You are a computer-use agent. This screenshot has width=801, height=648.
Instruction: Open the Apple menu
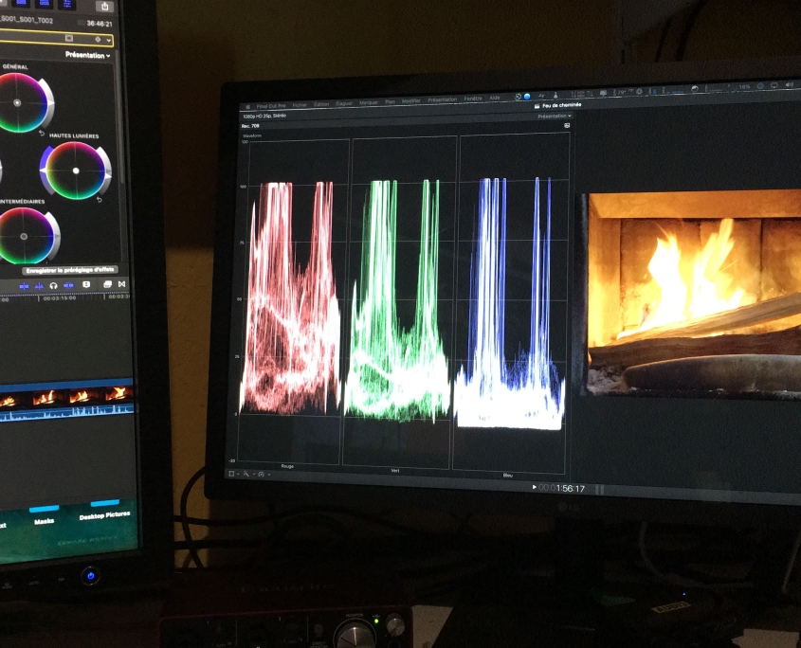coord(247,107)
